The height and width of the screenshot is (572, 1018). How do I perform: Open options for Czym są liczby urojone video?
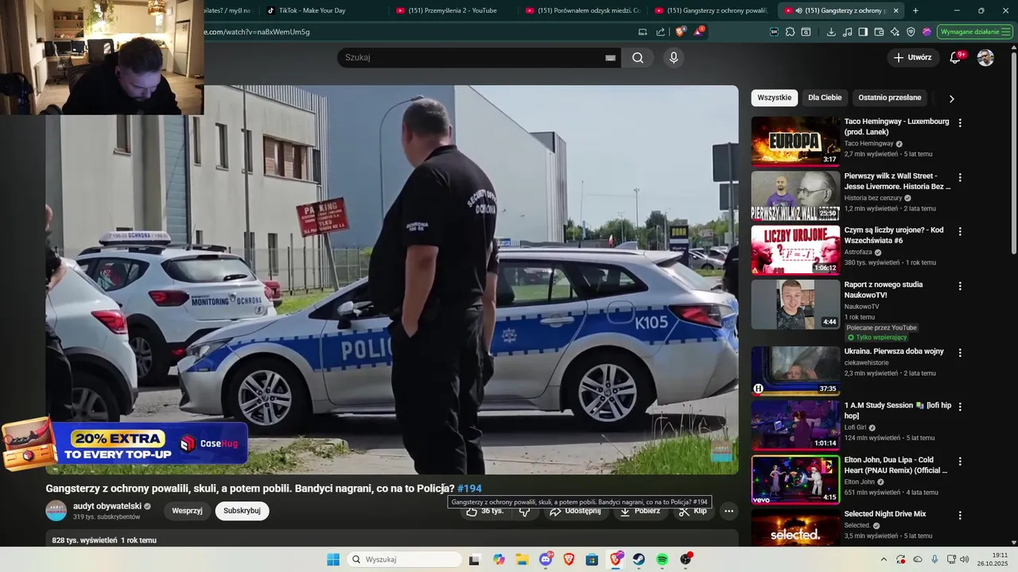960,231
